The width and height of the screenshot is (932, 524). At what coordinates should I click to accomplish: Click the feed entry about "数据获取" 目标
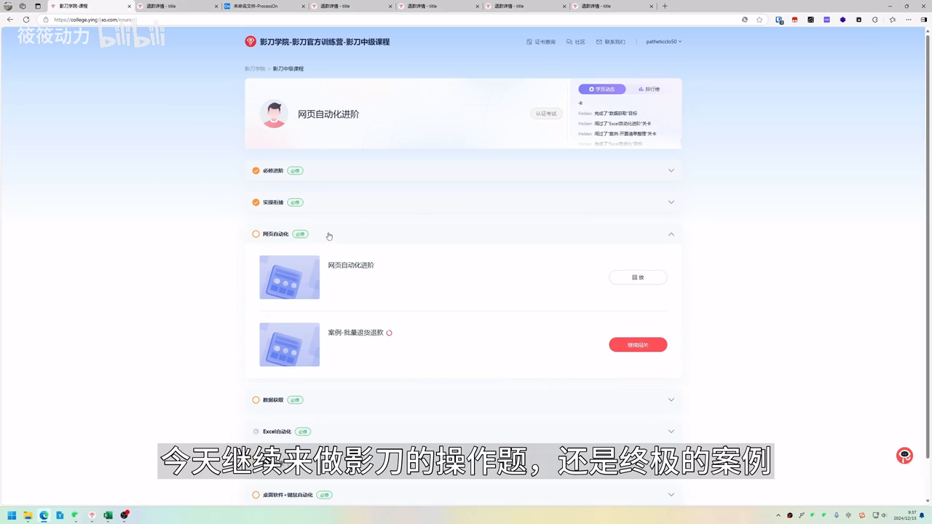click(608, 114)
